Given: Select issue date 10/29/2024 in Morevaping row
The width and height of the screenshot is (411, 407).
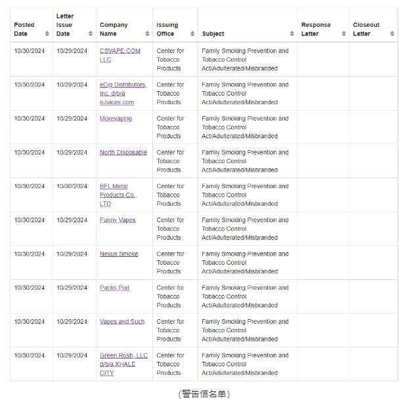Looking at the screenshot, I should coord(72,119).
